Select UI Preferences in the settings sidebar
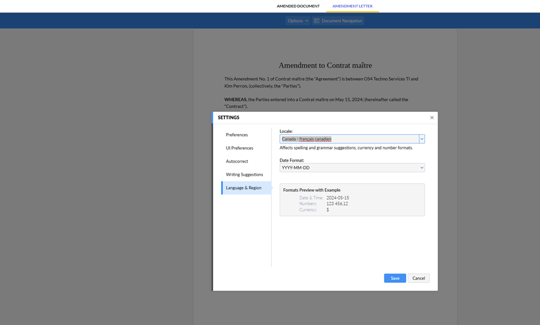Viewport: 540px width, 325px height. pyautogui.click(x=239, y=148)
